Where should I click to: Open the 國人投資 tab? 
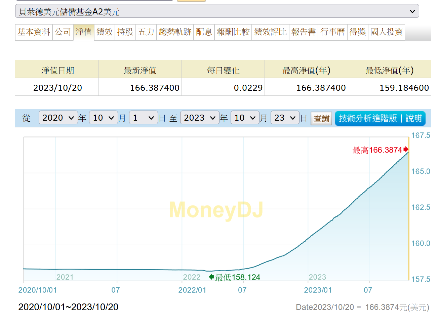click(387, 32)
